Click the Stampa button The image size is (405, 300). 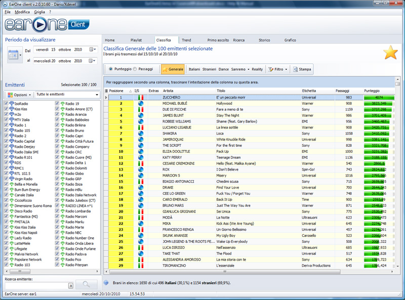point(302,69)
